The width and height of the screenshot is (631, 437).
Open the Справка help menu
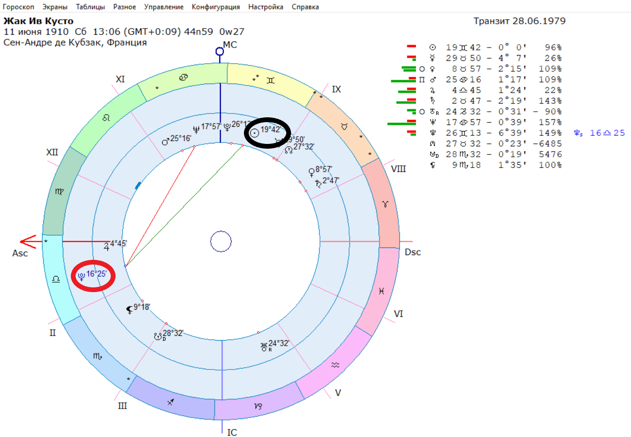click(x=305, y=7)
